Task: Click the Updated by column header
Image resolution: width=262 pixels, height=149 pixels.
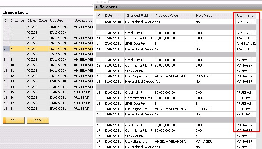Action: pyautogui.click(x=83, y=21)
